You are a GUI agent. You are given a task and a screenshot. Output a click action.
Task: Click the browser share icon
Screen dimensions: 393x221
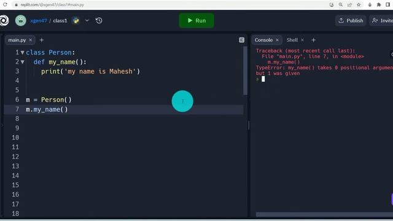pos(349,4)
